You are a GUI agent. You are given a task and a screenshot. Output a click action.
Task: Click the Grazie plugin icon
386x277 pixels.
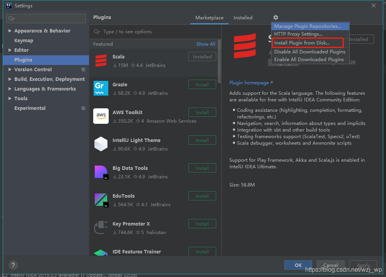[x=101, y=88]
